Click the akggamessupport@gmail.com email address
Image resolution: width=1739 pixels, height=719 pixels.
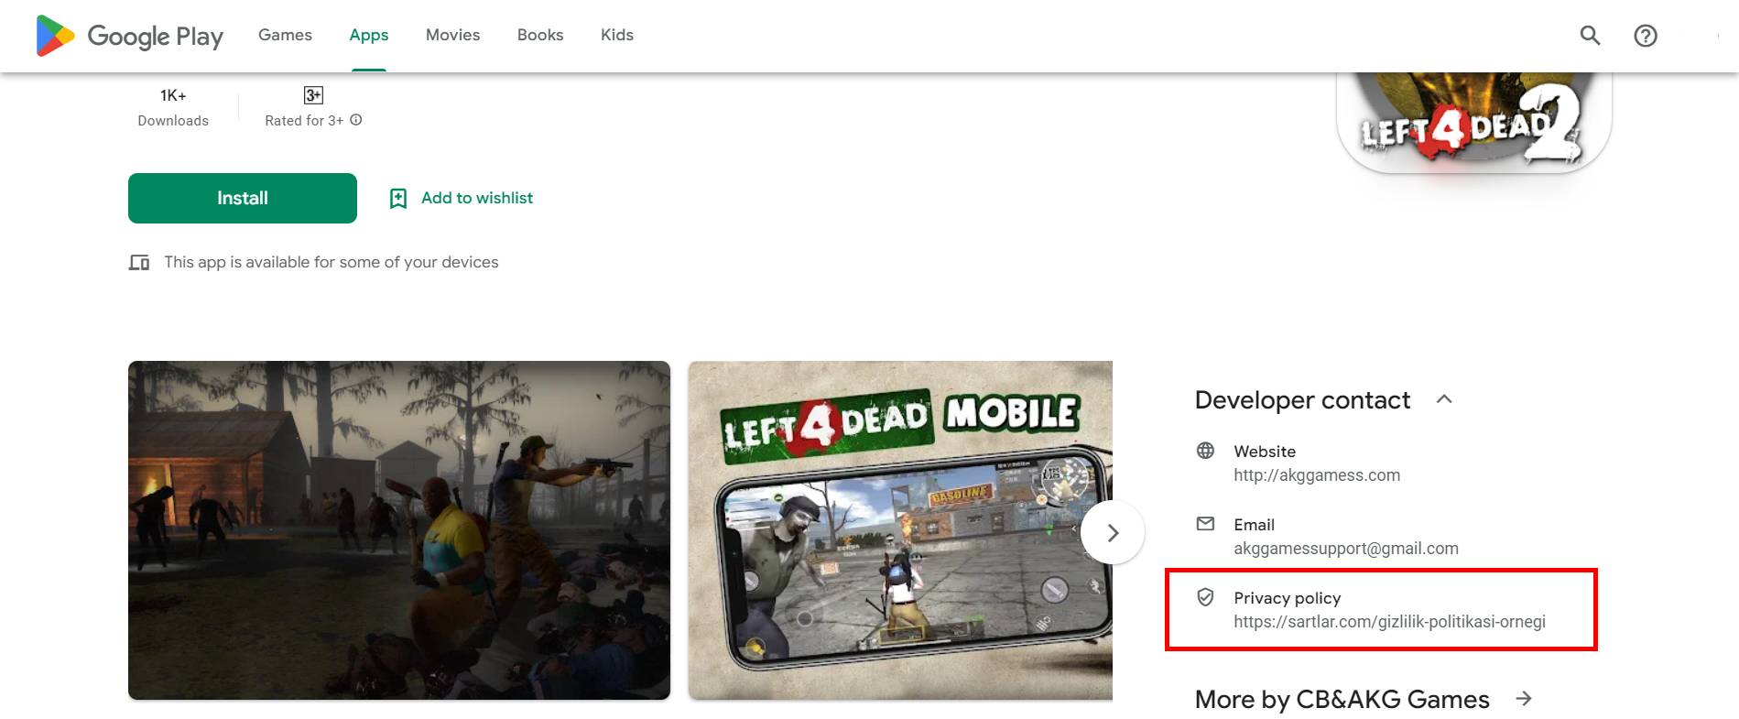(1346, 549)
